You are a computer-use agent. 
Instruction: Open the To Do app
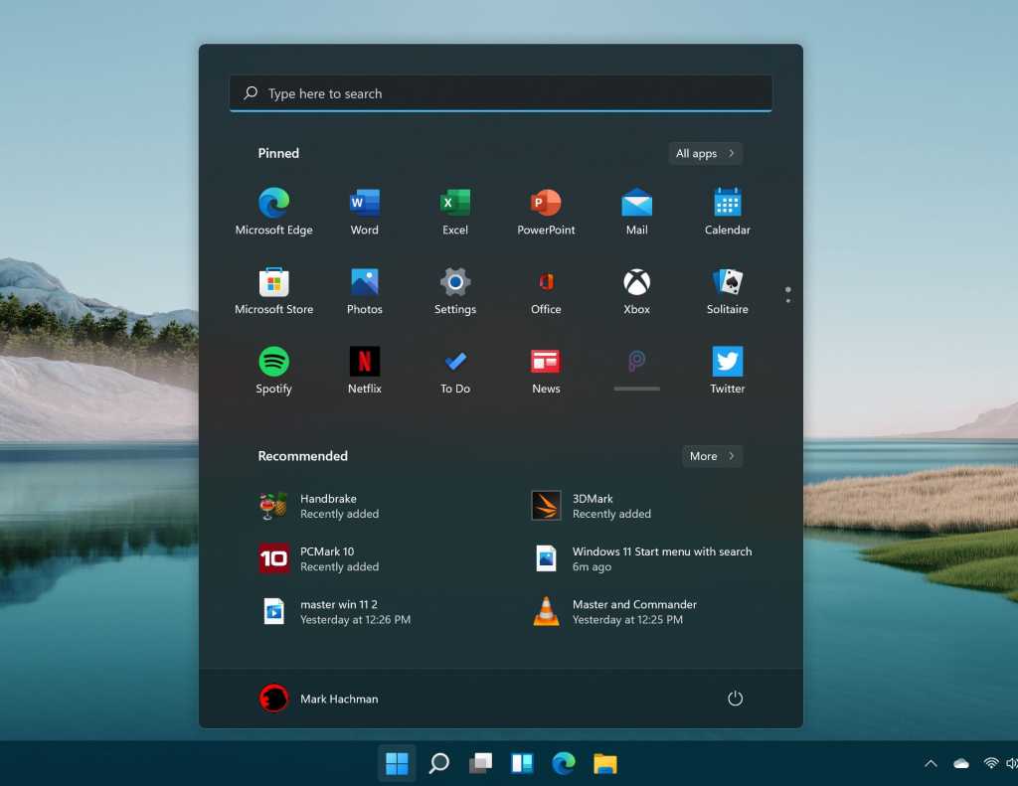tap(455, 370)
